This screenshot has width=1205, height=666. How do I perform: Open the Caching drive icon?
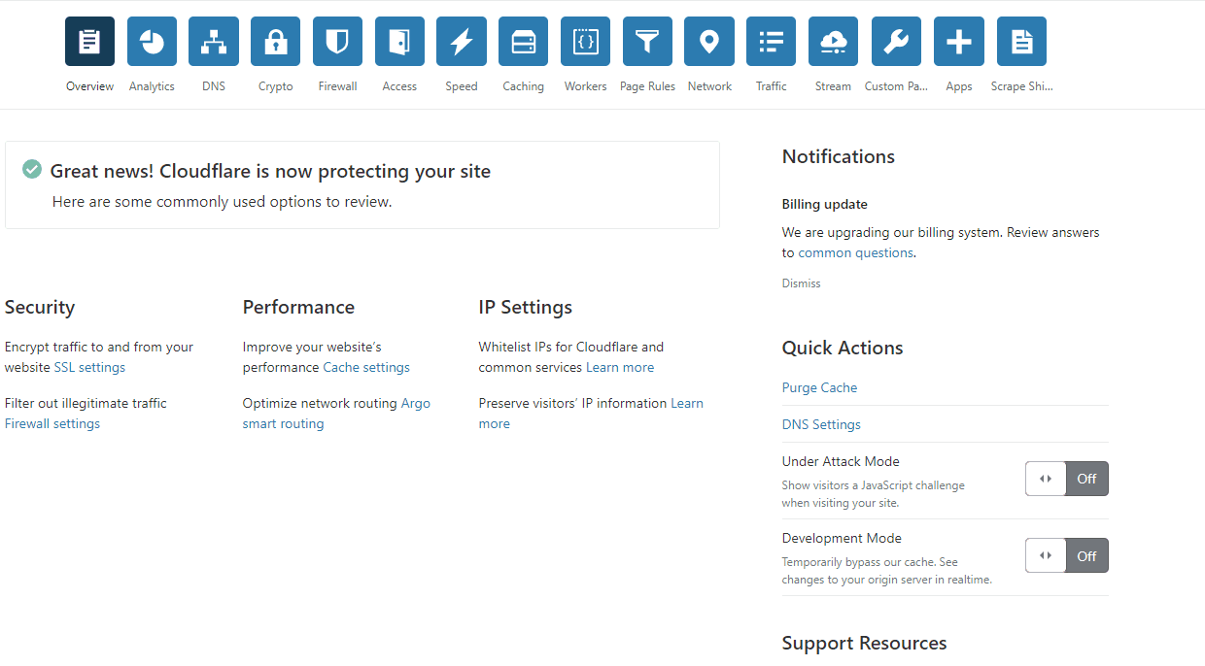click(x=523, y=42)
